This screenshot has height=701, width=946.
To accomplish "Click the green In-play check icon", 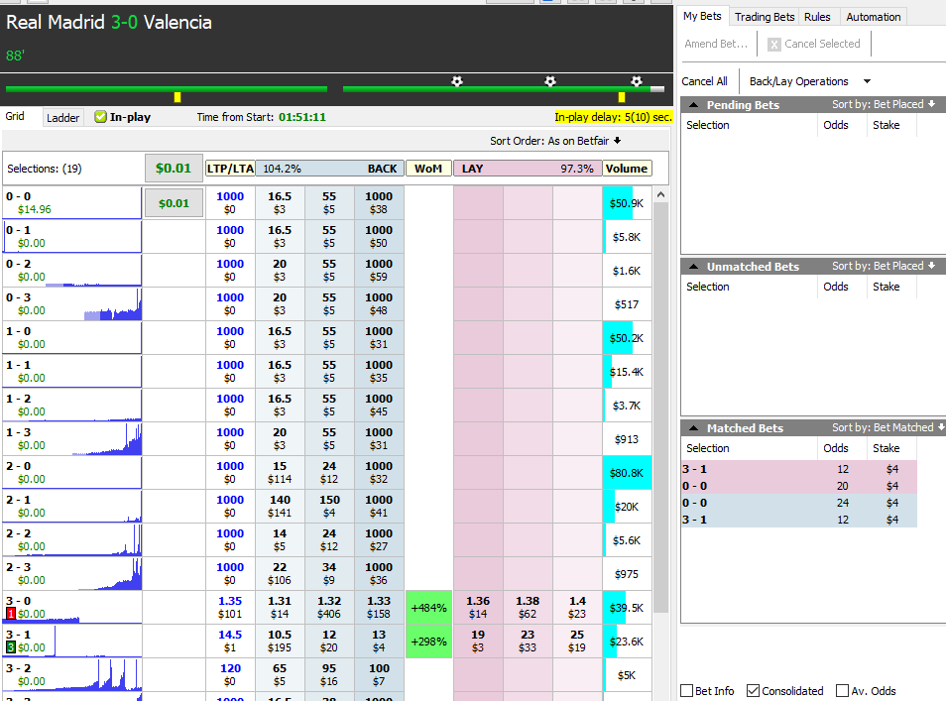I will click(101, 117).
